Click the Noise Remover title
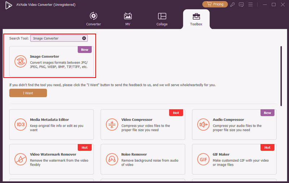Viewport: 289px width, 183px height. point(134,154)
